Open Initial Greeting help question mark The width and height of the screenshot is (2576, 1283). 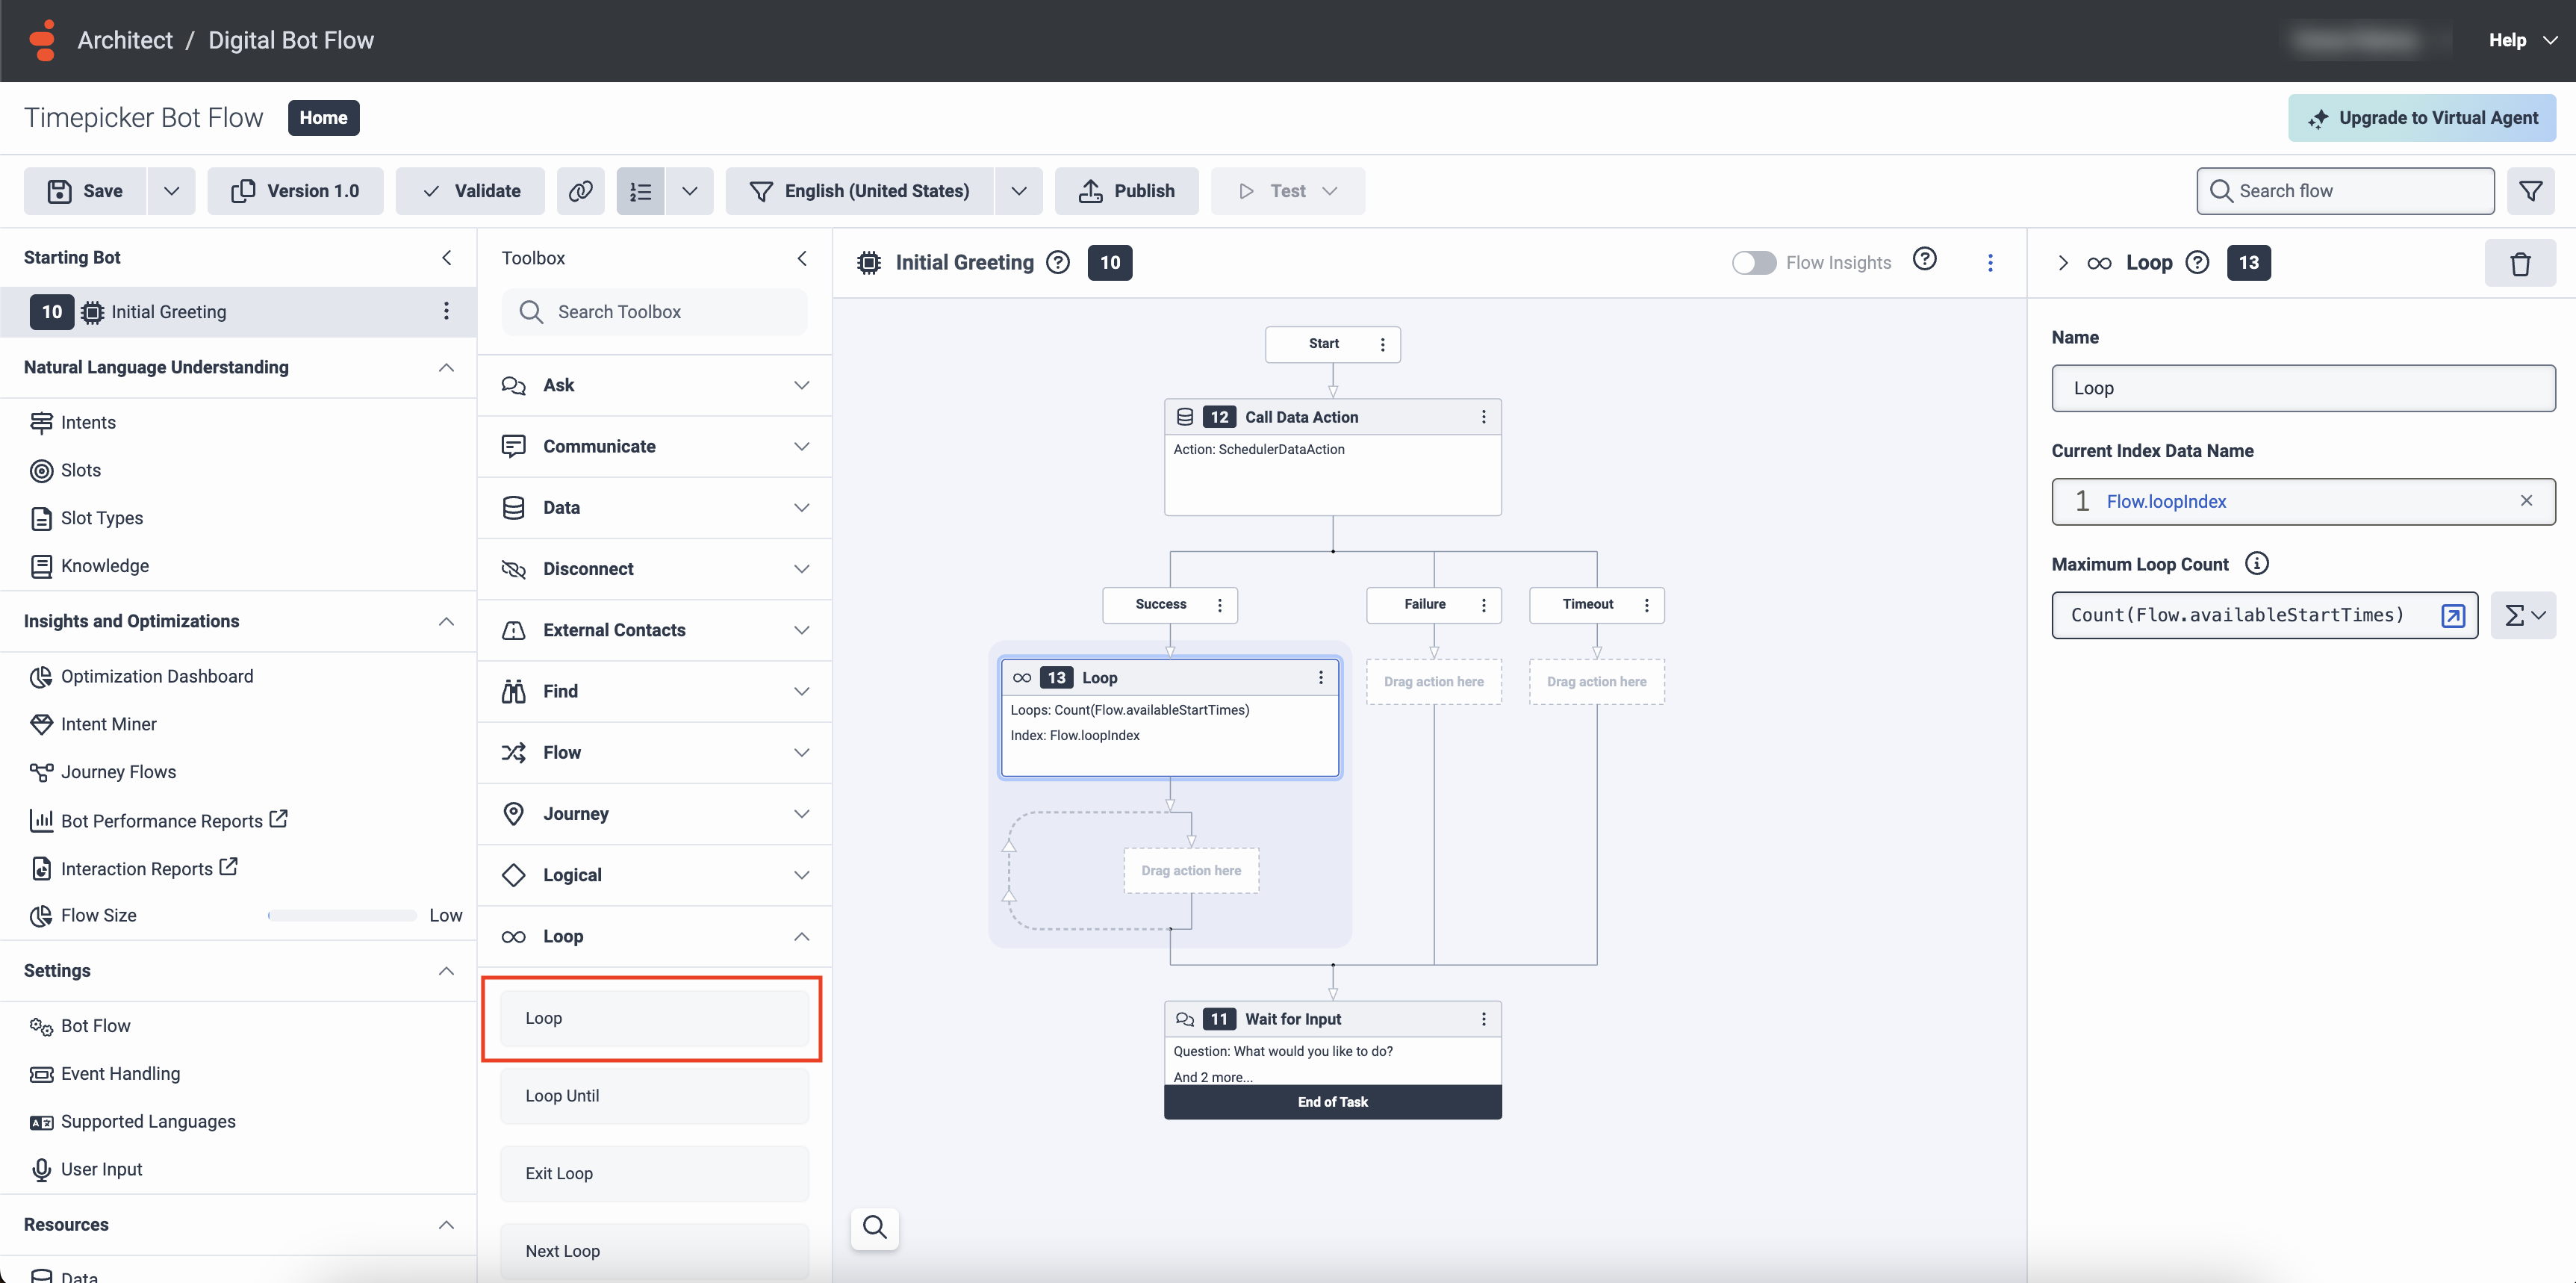(1057, 262)
